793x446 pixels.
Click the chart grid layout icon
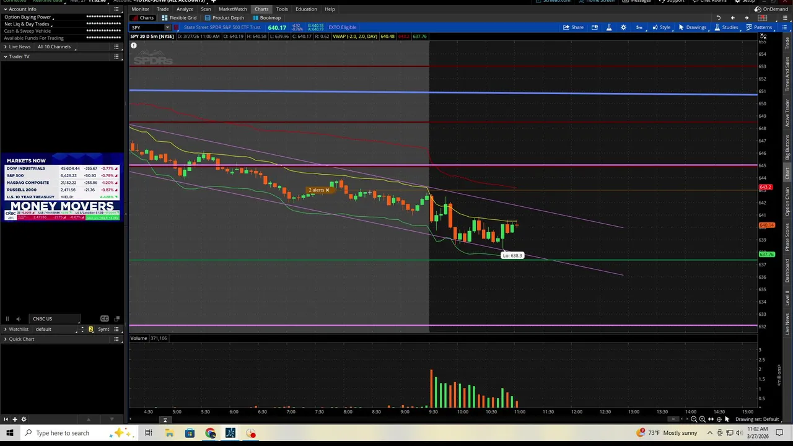click(x=763, y=18)
